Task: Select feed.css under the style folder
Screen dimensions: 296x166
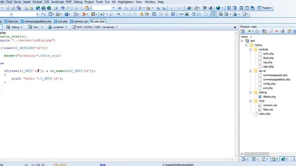Action: (268, 110)
